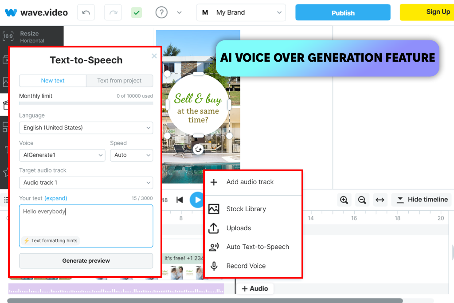Zoom in on the timeline
This screenshot has width=454, height=303.
[x=344, y=200]
